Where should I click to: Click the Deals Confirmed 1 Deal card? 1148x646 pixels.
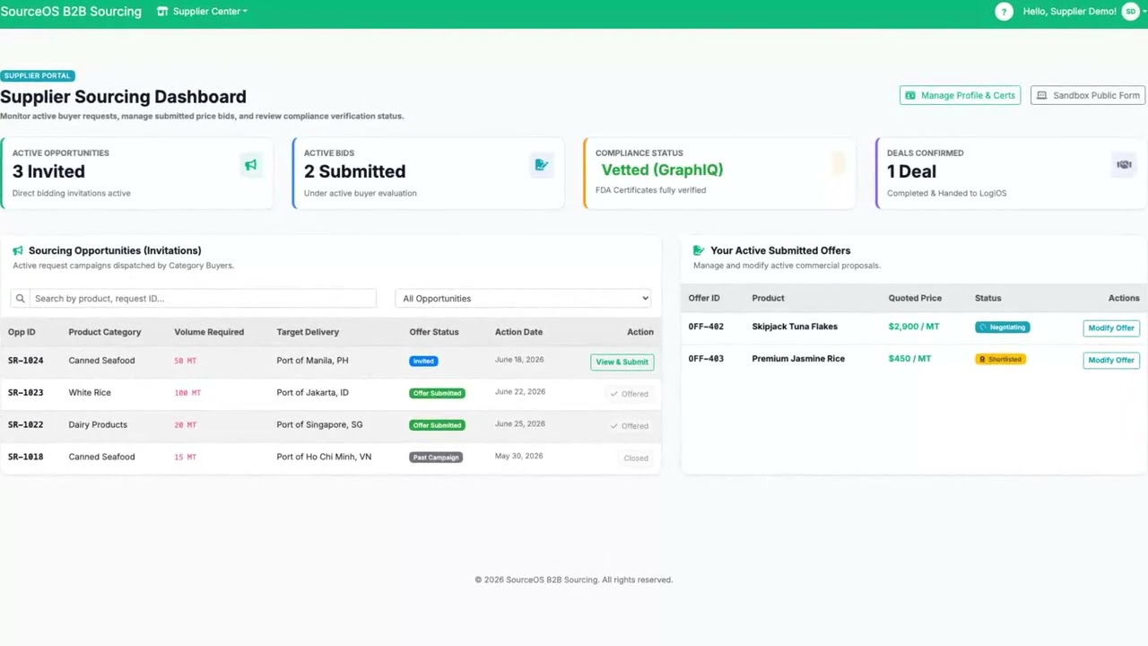point(1012,173)
